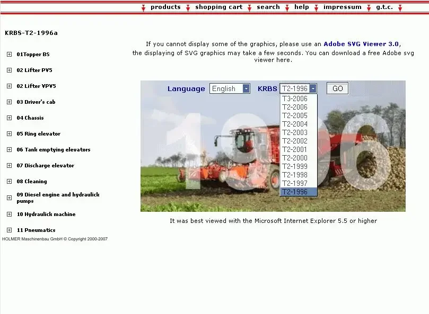Viewport: 429px width, 314px height.
Task: Expand the 06 Tank emptying elevators node
Action: 10,149
